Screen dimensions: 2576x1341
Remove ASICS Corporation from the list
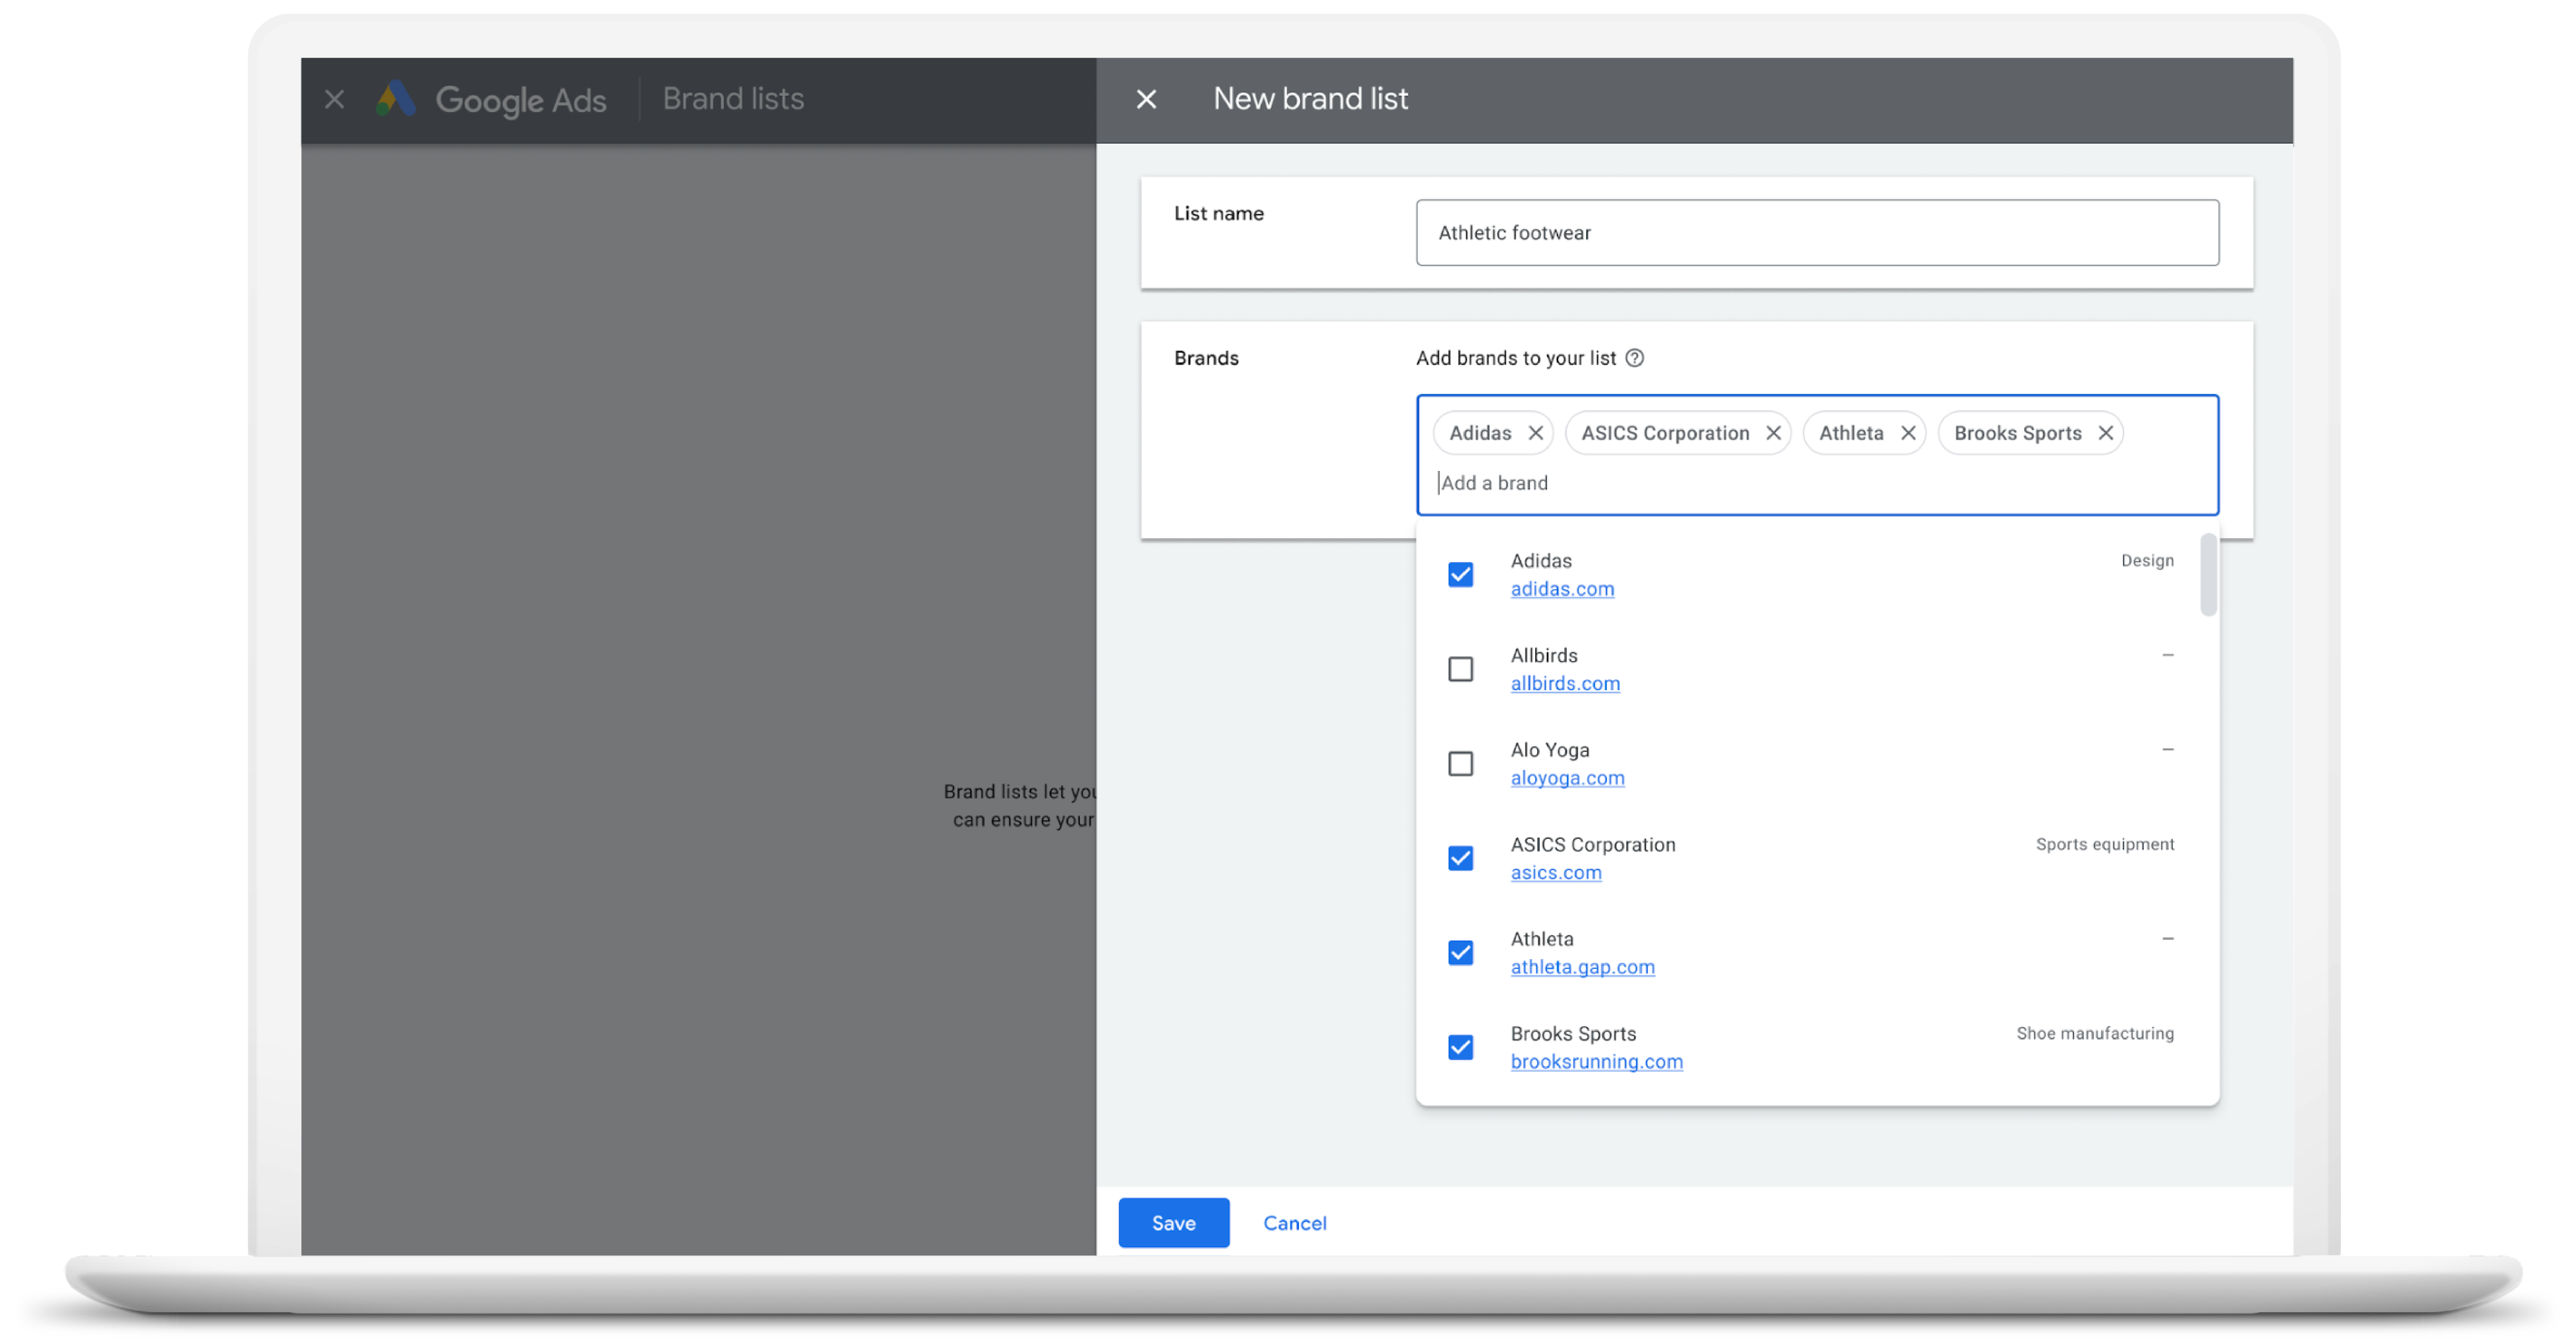pyautogui.click(x=1772, y=433)
